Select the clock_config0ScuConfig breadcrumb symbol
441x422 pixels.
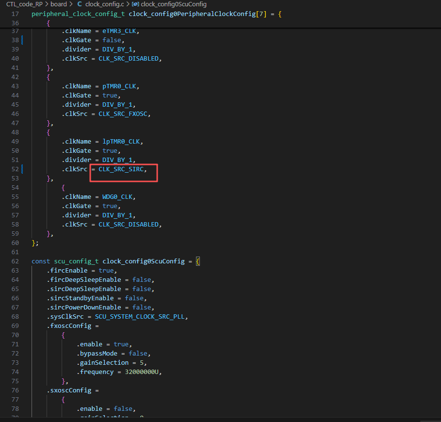174,4
